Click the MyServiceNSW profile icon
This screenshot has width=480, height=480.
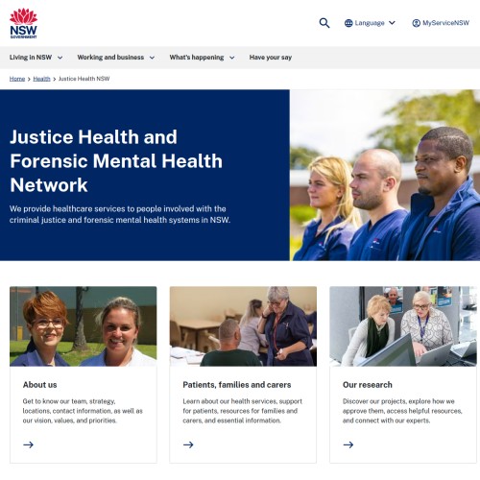[x=416, y=23]
